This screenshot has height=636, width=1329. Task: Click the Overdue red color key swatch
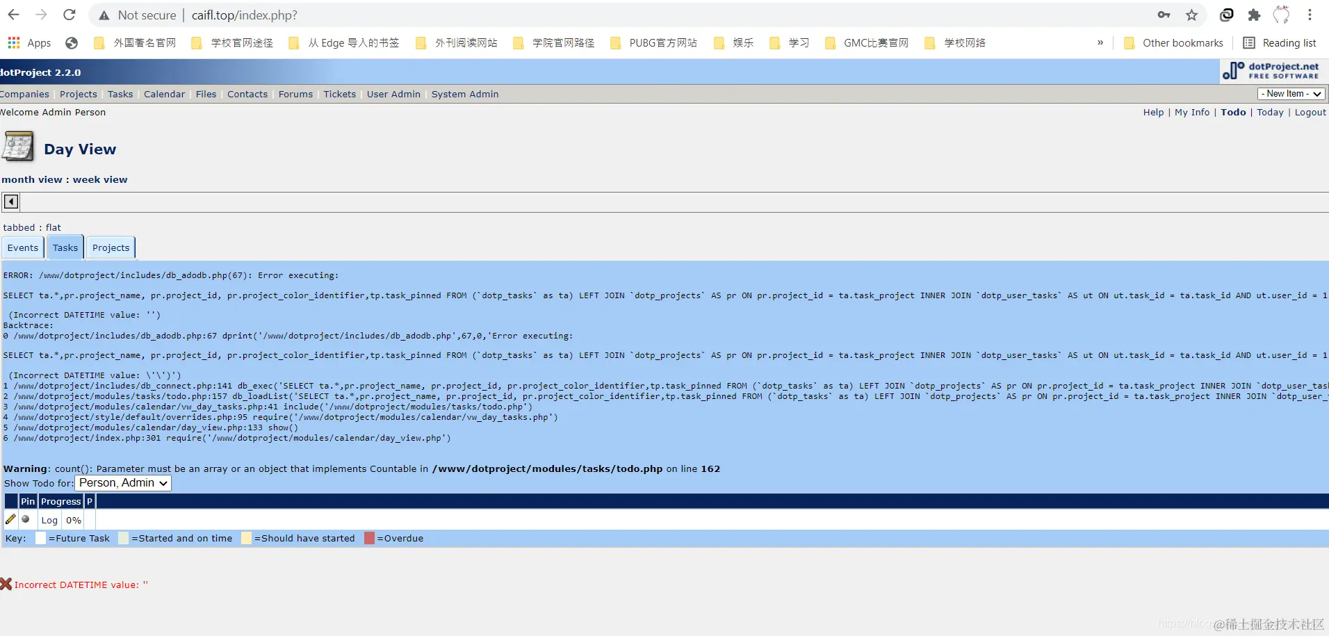[x=370, y=538]
